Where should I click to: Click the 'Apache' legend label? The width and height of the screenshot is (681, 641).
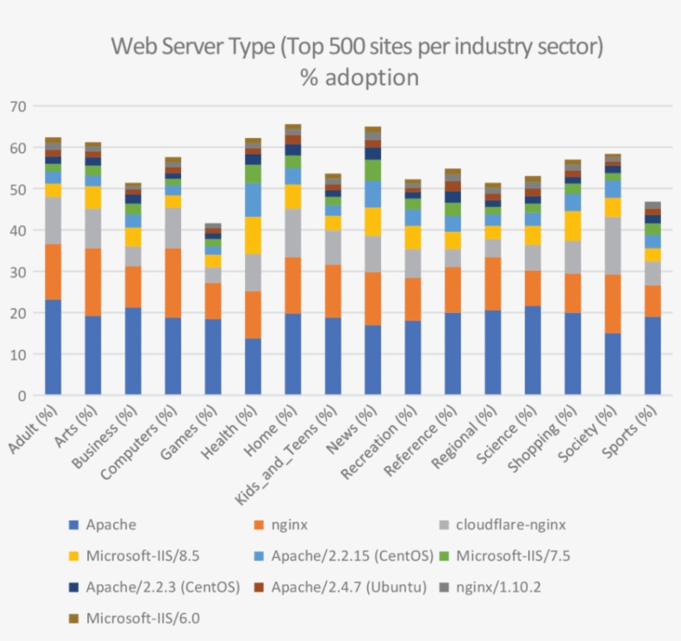pos(110,525)
